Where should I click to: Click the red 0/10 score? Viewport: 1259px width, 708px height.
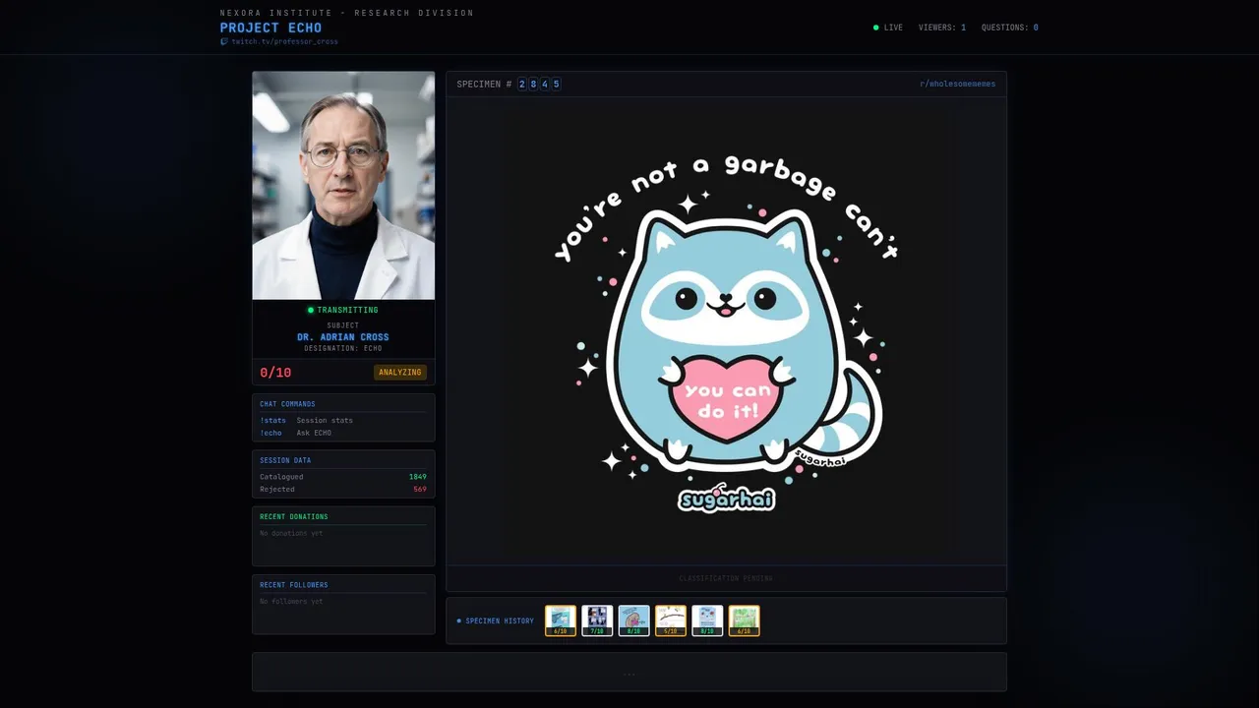click(275, 373)
